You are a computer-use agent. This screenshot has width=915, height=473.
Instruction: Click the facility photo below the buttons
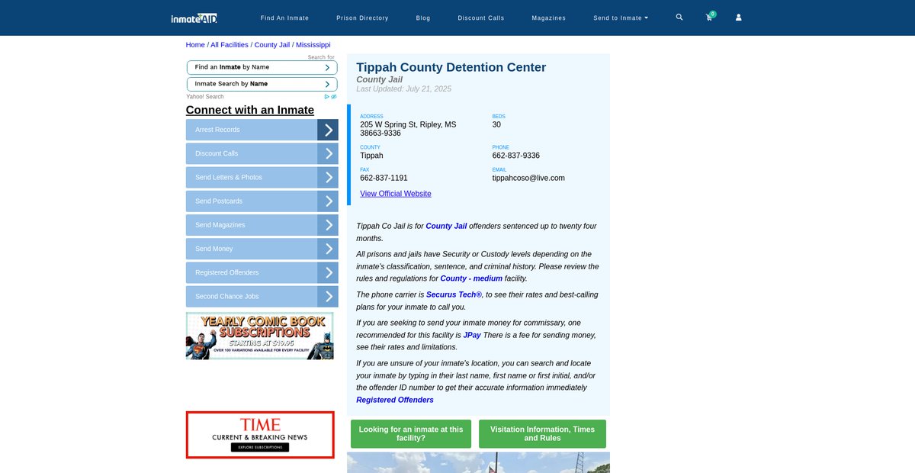[478, 462]
